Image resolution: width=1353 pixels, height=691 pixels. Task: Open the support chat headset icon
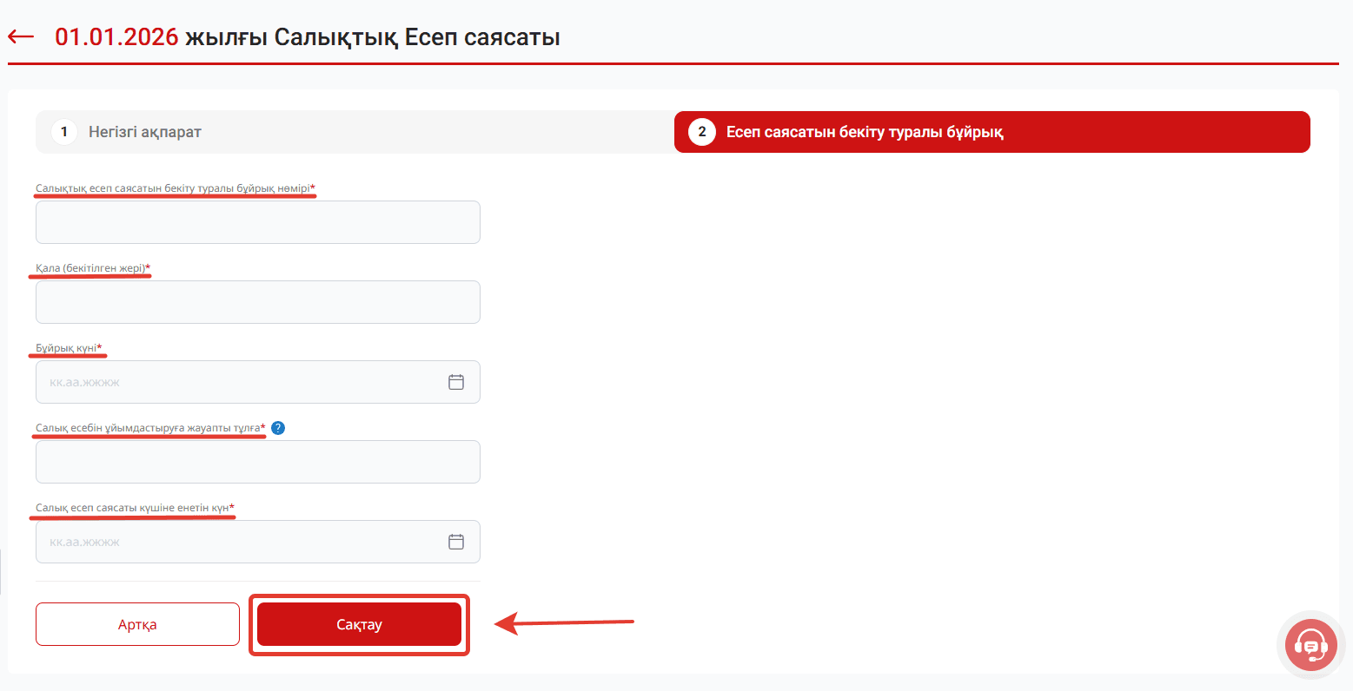tap(1310, 646)
